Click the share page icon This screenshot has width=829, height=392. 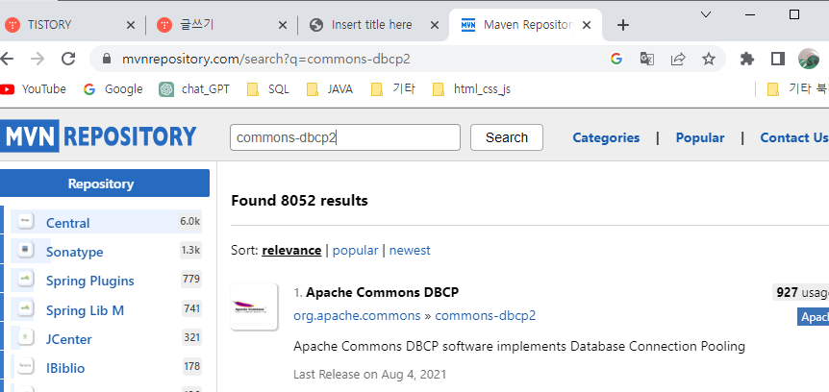coord(678,59)
